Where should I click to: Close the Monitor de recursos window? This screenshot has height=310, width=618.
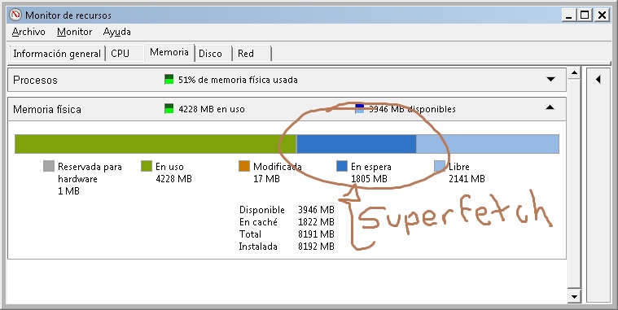click(602, 15)
